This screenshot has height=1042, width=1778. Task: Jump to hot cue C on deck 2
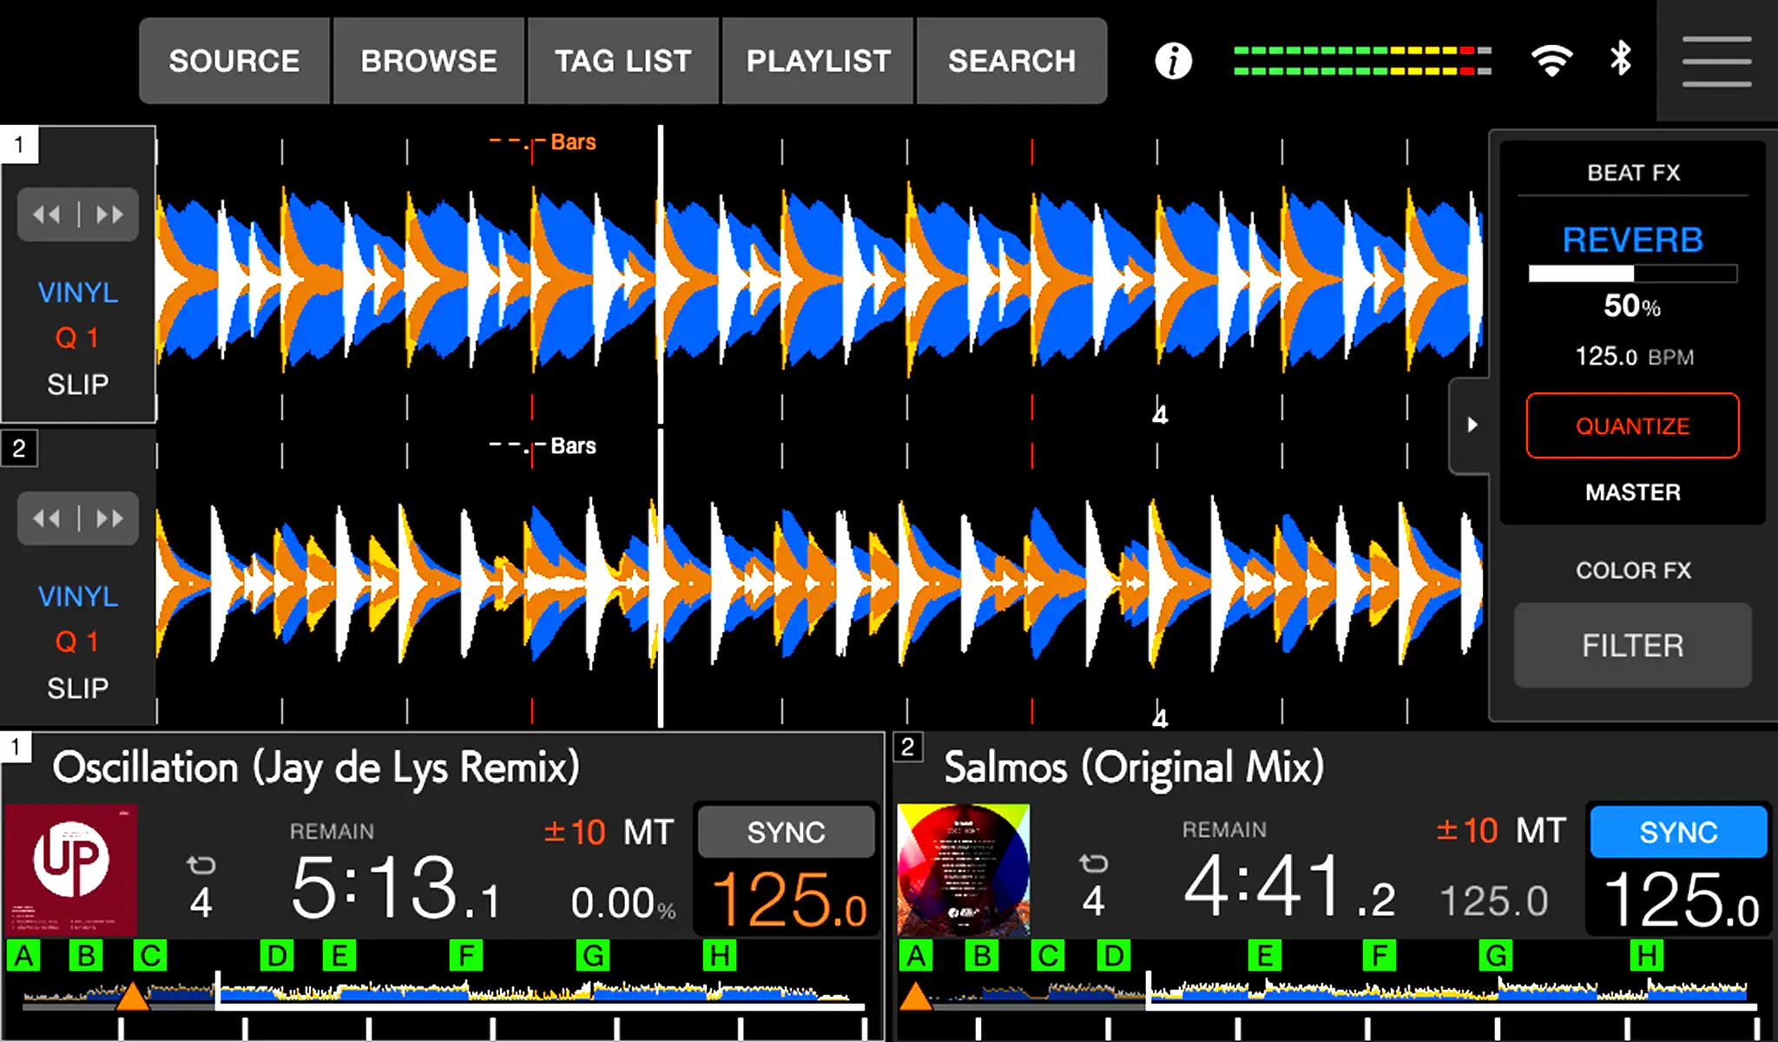[x=1048, y=956]
